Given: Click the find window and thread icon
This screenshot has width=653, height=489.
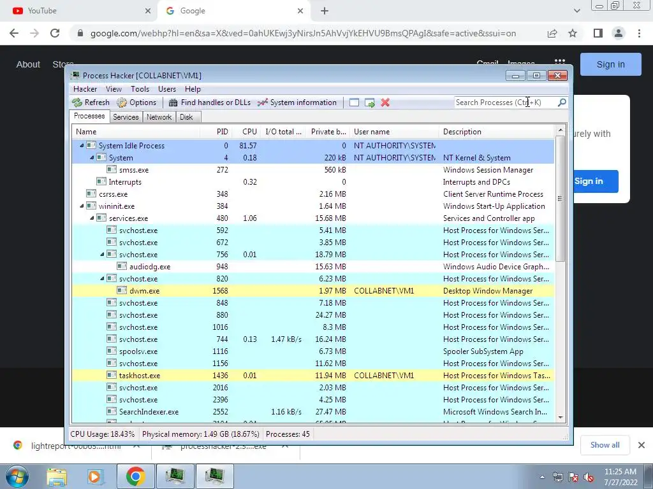Looking at the screenshot, I should (369, 103).
